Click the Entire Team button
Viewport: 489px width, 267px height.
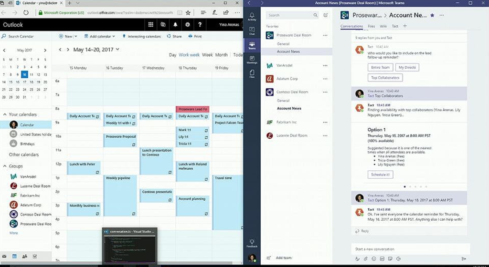380,67
